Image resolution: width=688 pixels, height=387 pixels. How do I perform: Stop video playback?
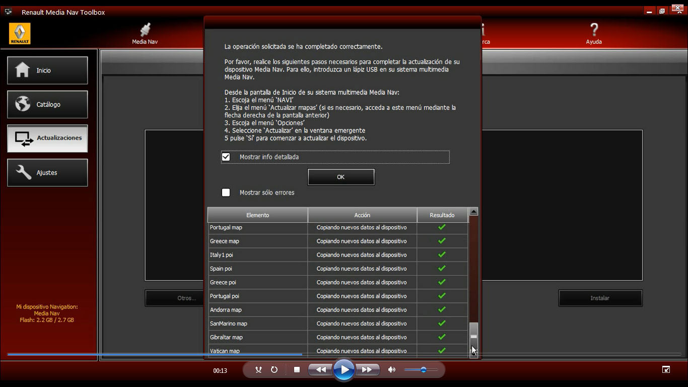point(297,370)
